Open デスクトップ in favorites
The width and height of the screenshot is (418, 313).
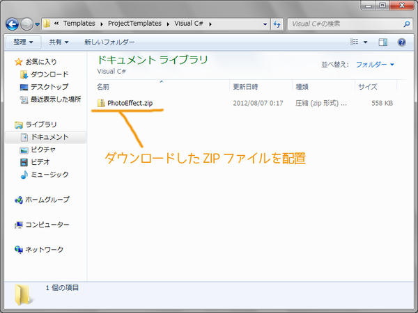pyautogui.click(x=49, y=87)
